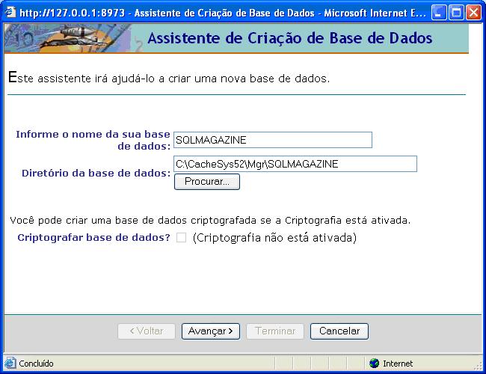Click the Internet Explorer page icon in title bar
486x374 pixels.
[10, 13]
